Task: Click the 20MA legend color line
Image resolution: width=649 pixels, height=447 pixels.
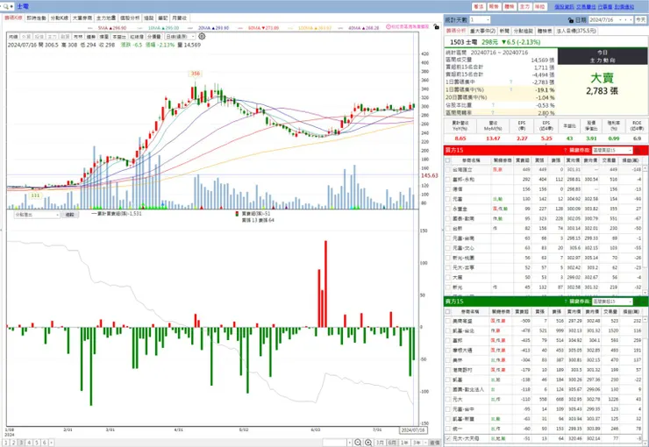Action: coord(190,28)
